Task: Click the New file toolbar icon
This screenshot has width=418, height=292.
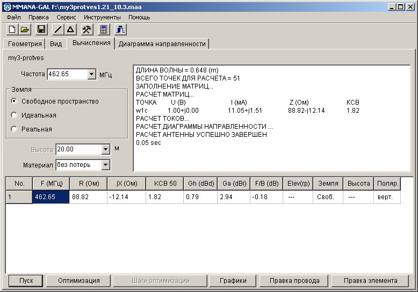Action: (x=12, y=30)
